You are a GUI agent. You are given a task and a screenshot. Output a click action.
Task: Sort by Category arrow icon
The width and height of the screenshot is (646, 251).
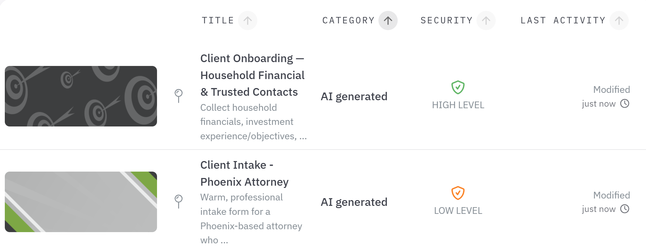(x=388, y=20)
